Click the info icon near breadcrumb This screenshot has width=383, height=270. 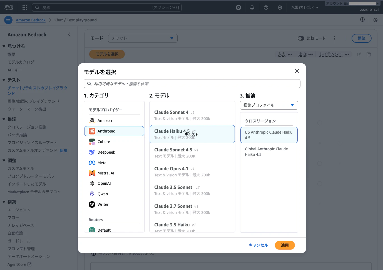(x=362, y=19)
